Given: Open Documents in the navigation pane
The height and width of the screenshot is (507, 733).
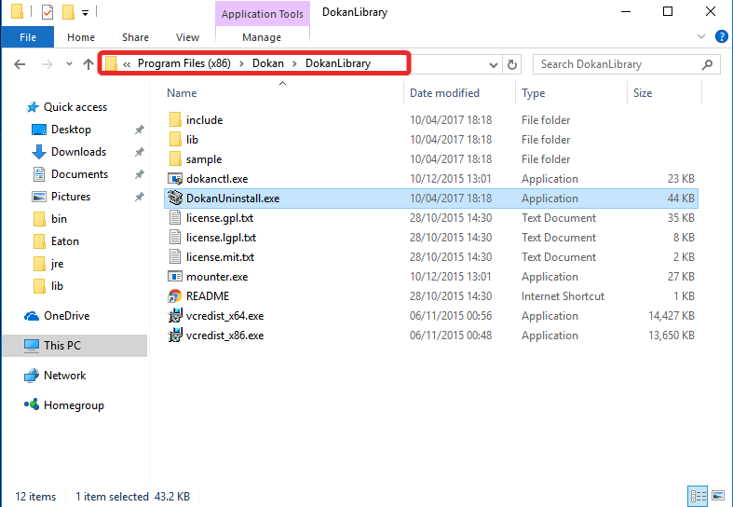Looking at the screenshot, I should click(79, 174).
